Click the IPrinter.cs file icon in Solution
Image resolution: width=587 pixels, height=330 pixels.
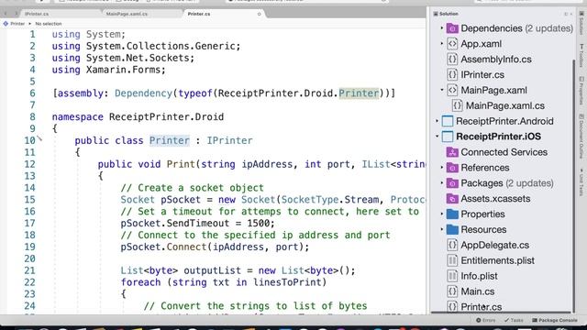tap(452, 74)
